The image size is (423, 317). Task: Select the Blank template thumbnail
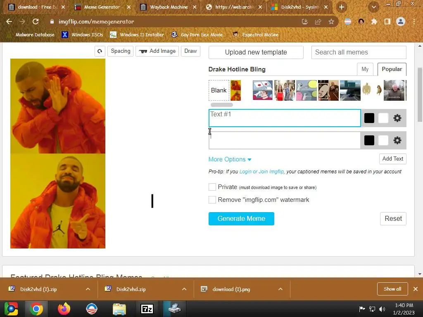(219, 90)
